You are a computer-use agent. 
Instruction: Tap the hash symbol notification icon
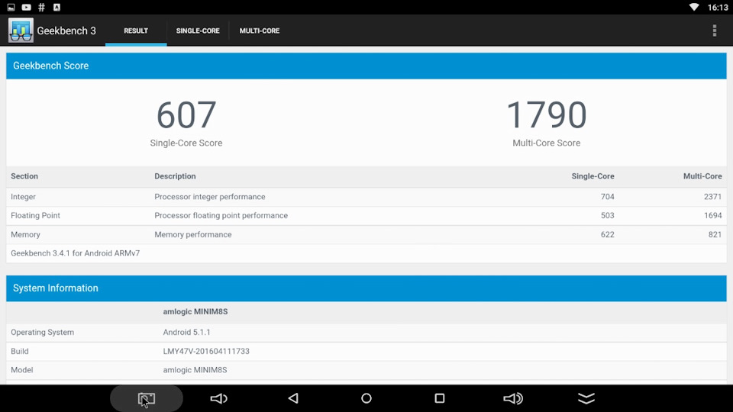click(x=41, y=7)
